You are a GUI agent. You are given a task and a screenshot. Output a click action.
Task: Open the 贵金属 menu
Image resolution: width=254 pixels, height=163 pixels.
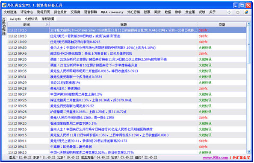click(190, 12)
